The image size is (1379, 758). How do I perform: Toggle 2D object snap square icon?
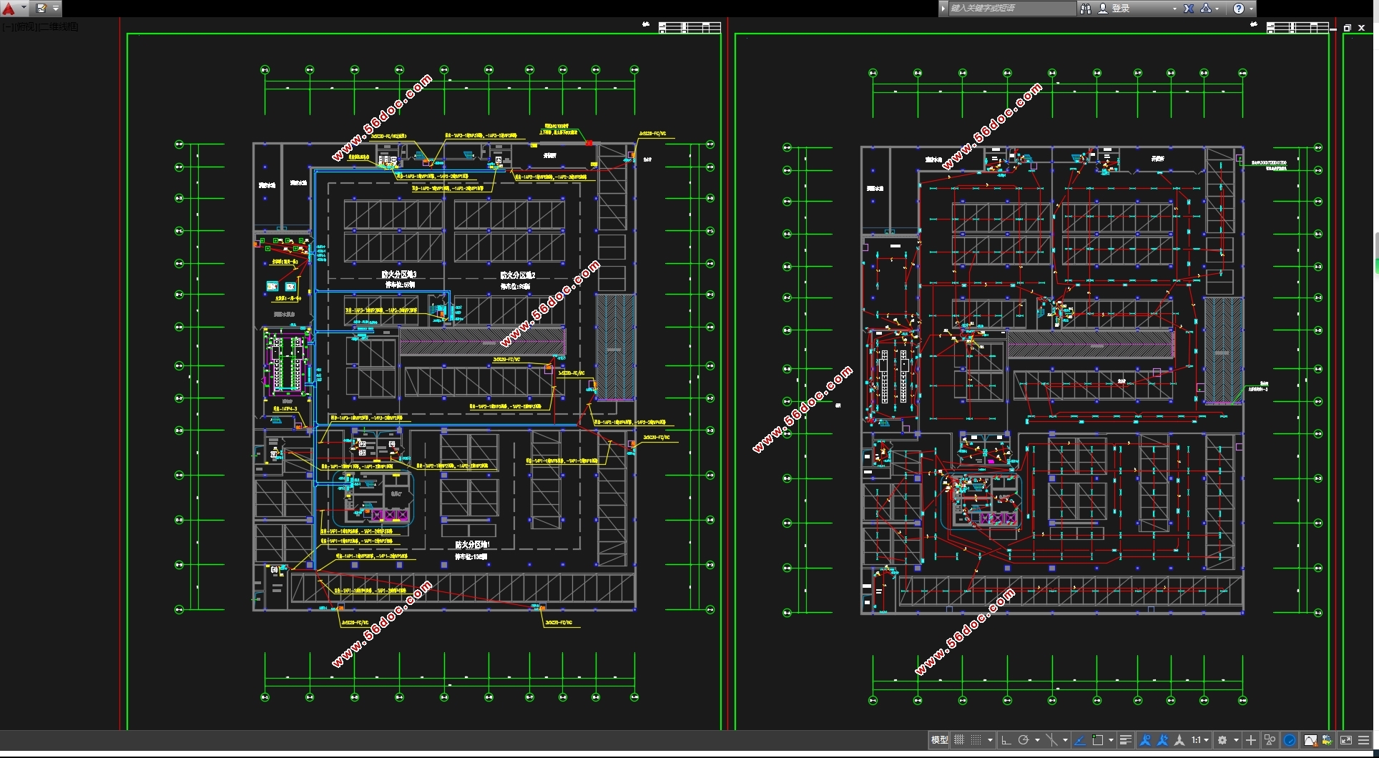click(x=1097, y=740)
